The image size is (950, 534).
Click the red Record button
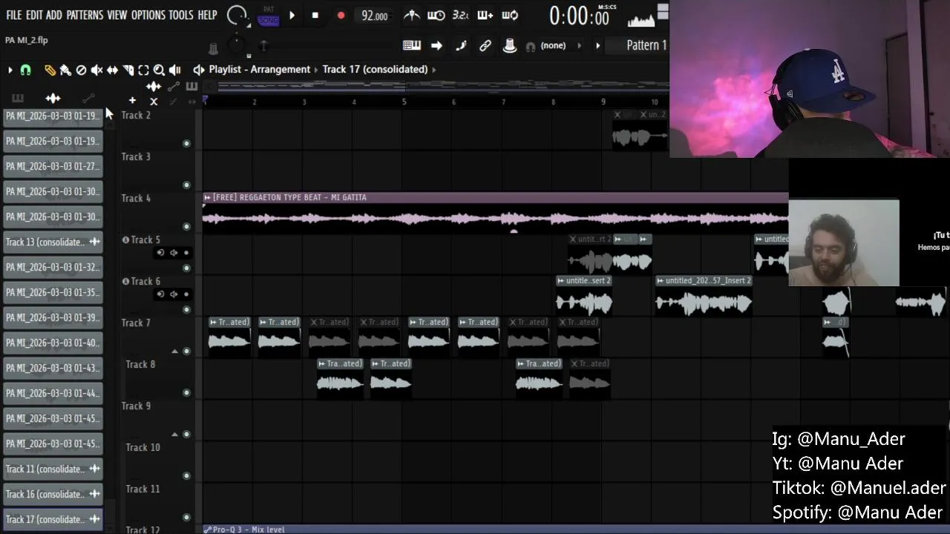coord(341,16)
